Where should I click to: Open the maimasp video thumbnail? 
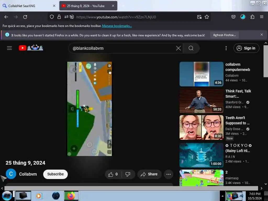tap(202, 178)
